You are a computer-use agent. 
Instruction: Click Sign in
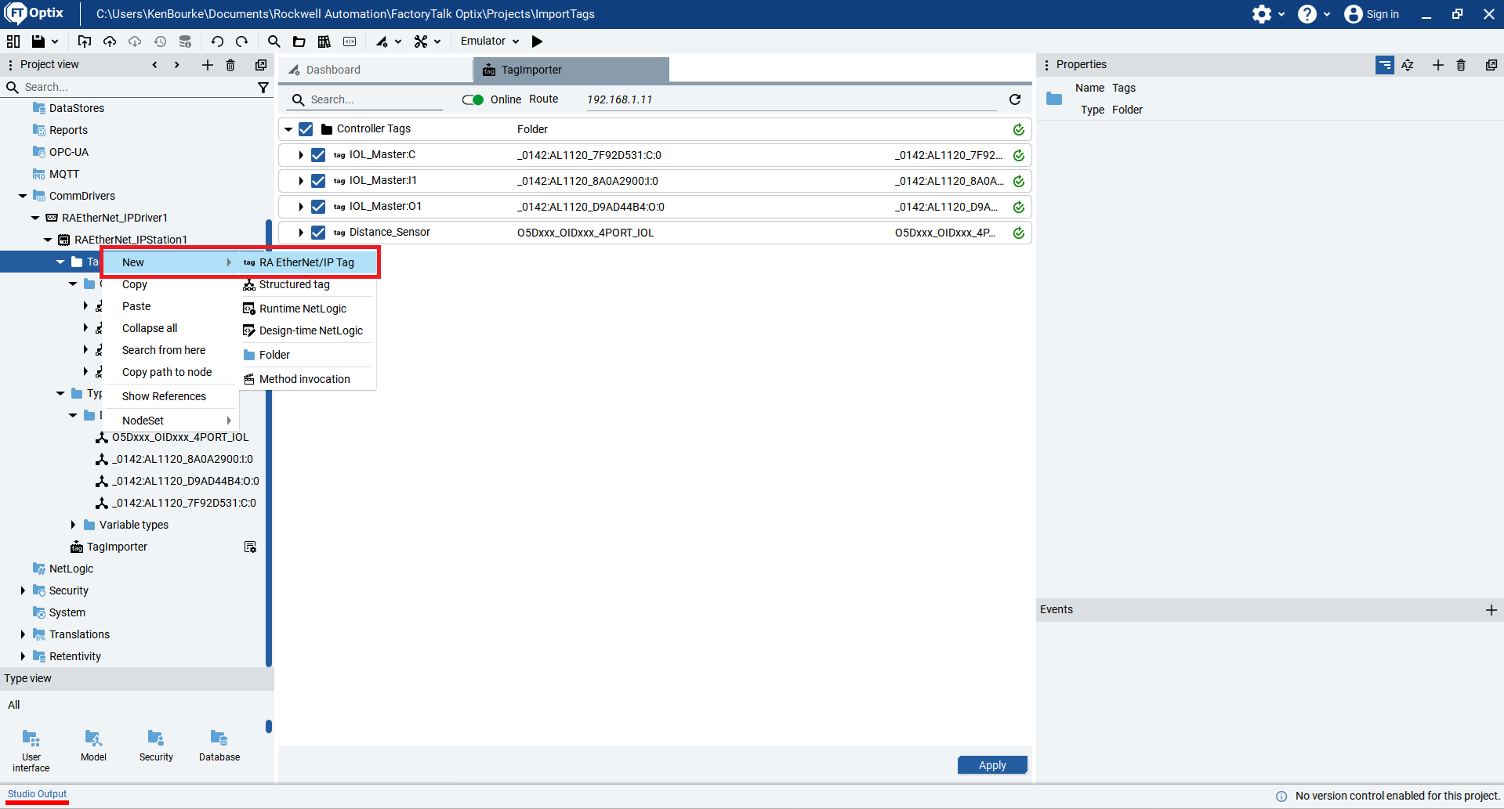(1372, 14)
